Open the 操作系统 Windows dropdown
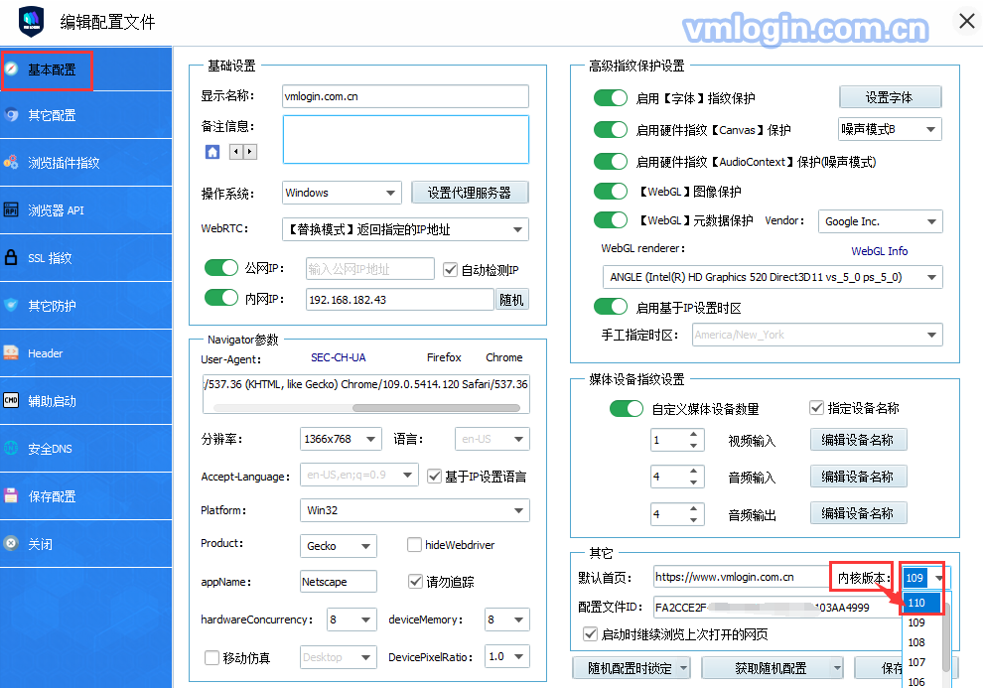This screenshot has height=688, width=983. click(342, 193)
